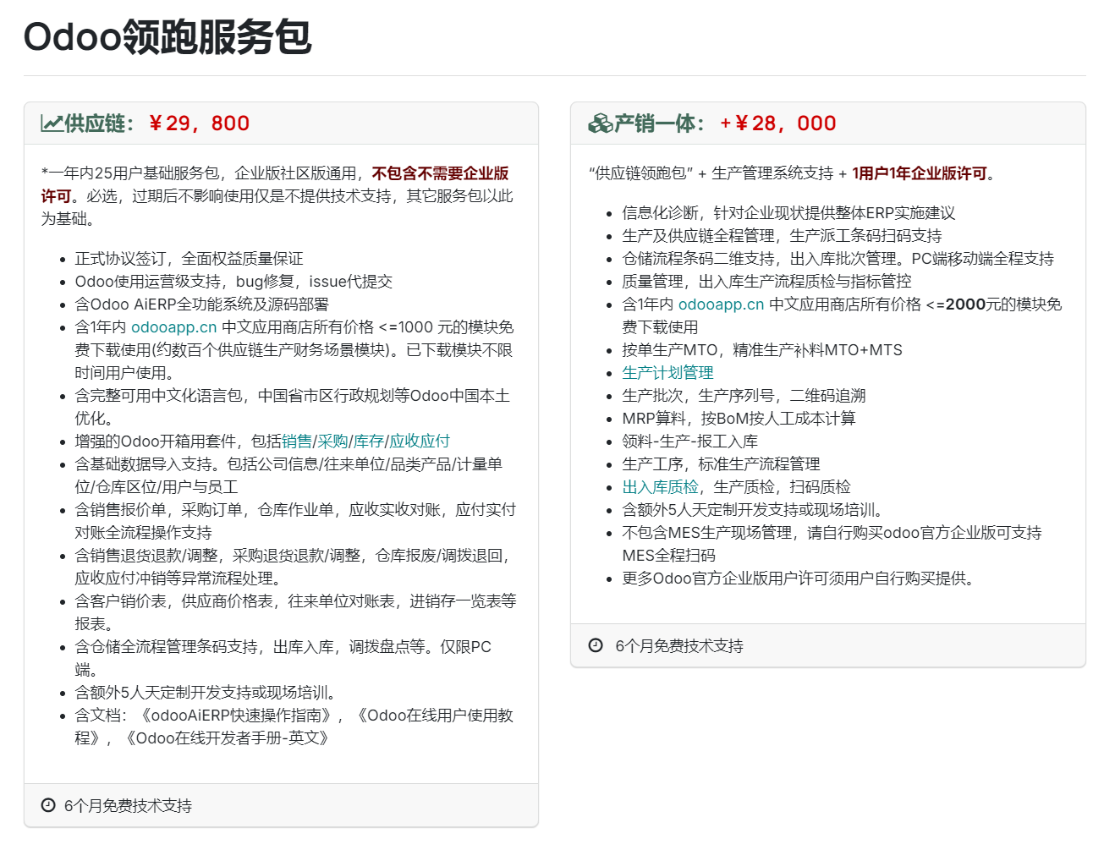
Task: Open the 生产计划管理 link
Action: tap(667, 373)
